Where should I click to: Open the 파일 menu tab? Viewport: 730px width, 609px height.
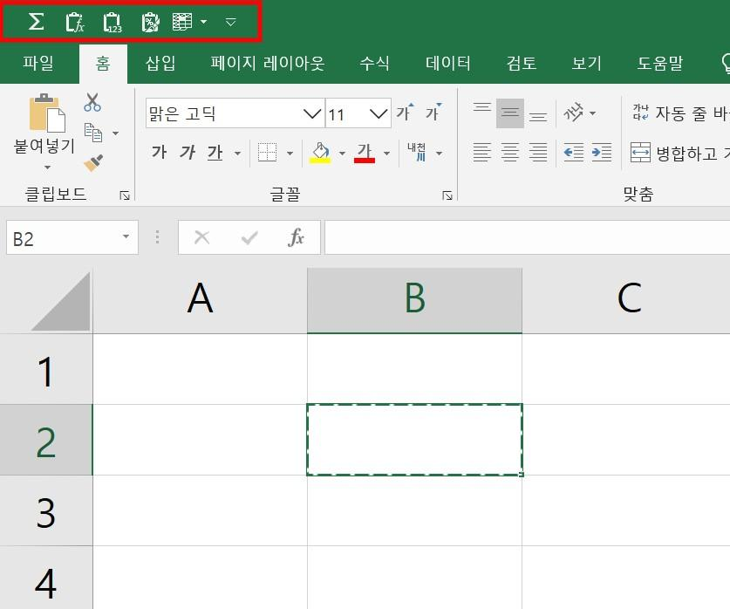[38, 63]
